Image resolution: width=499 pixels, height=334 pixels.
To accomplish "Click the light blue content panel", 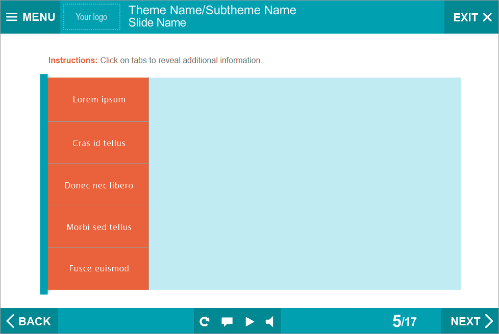I will pyautogui.click(x=305, y=184).
